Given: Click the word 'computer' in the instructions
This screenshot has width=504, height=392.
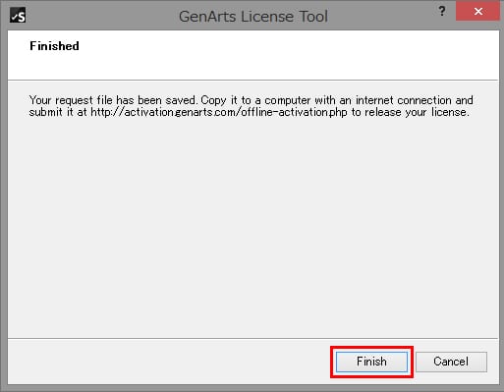Looking at the screenshot, I should [x=288, y=100].
